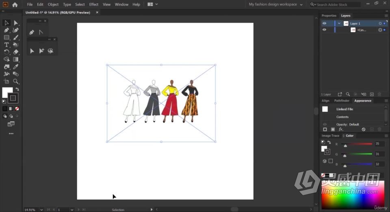This screenshot has width=390, height=212.
Task: Select the Type tool
Action: [x=6, y=45]
